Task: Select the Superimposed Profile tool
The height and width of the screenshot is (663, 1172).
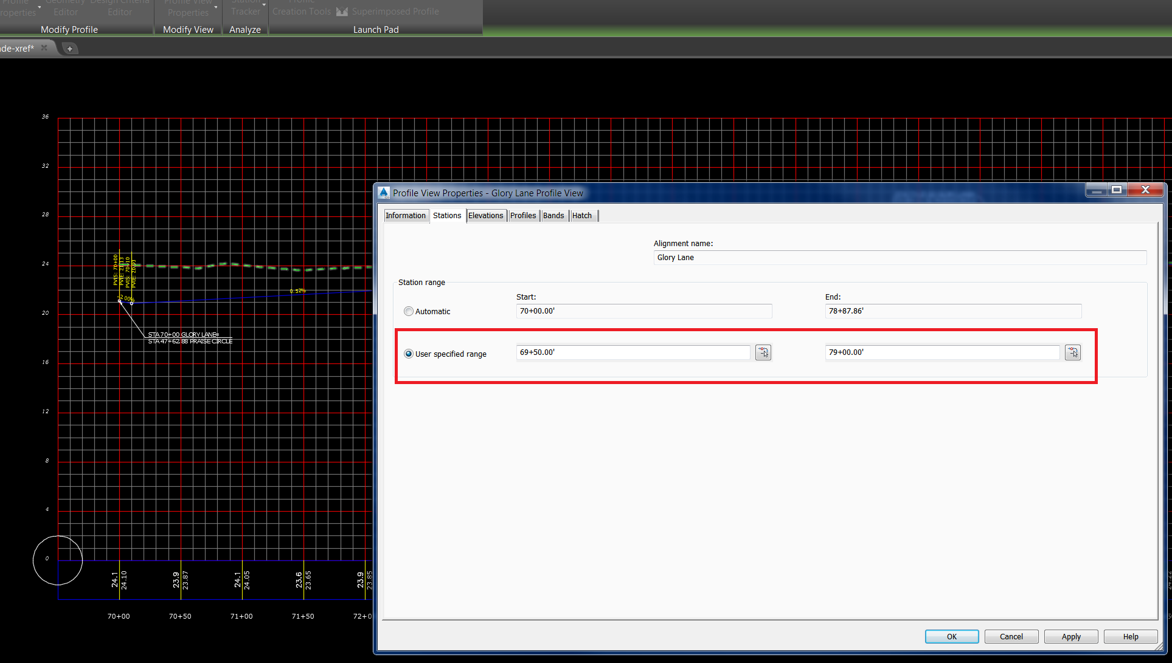Action: tap(395, 11)
